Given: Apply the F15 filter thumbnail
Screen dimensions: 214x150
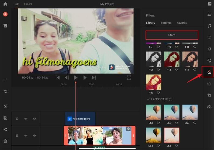Looking at the screenshot, I should click(x=154, y=82).
